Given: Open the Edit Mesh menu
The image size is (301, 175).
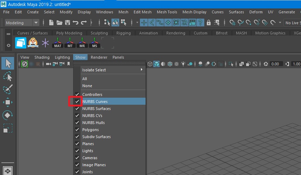Looking at the screenshot, I should (x=142, y=12).
